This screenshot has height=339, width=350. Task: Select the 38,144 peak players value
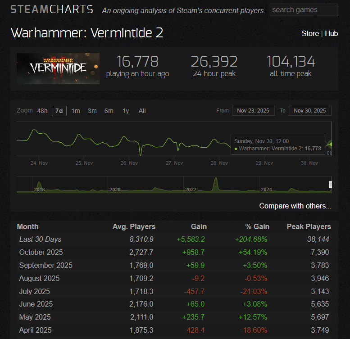pyautogui.click(x=318, y=240)
